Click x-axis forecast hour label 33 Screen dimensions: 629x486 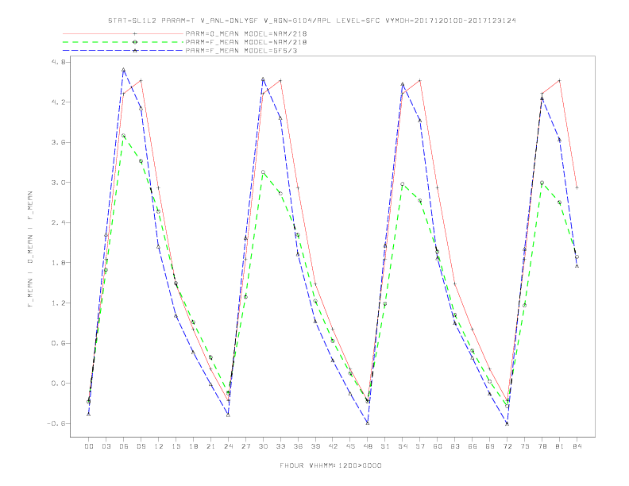click(280, 446)
